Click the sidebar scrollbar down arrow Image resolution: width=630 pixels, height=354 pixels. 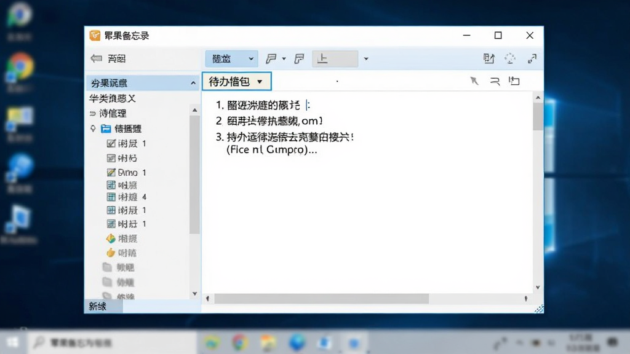(195, 294)
